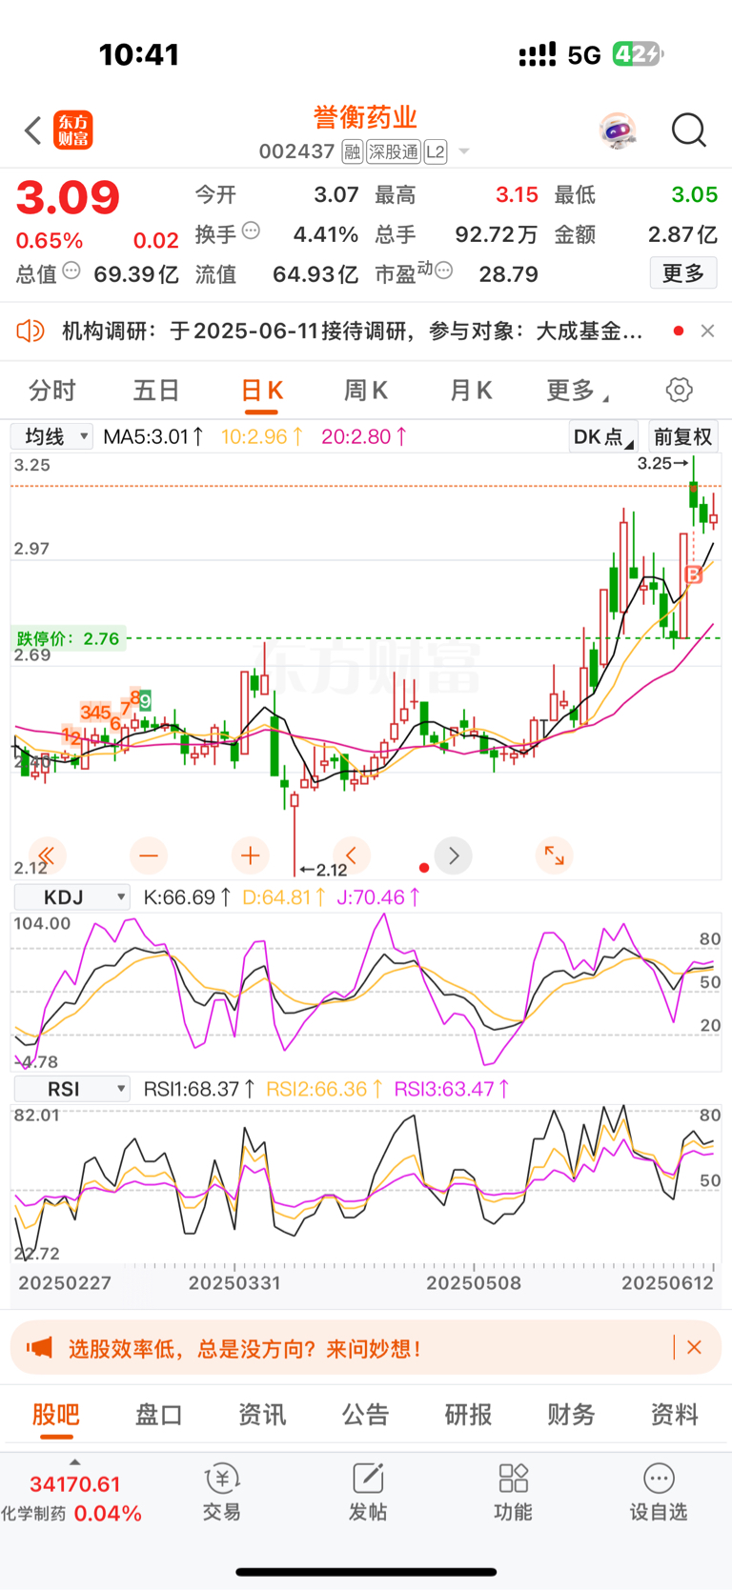
Task: Tap the search magnifier icon
Action: [x=688, y=131]
